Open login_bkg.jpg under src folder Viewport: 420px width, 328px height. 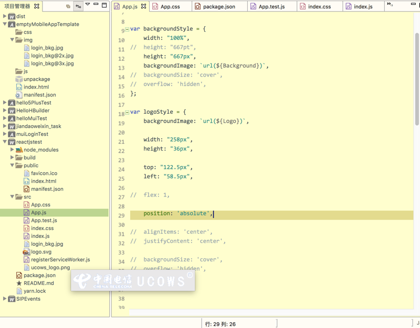coord(47,244)
